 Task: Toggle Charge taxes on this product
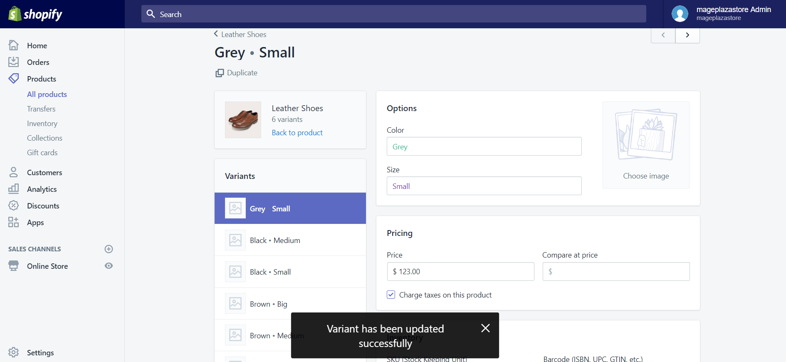[x=391, y=295]
